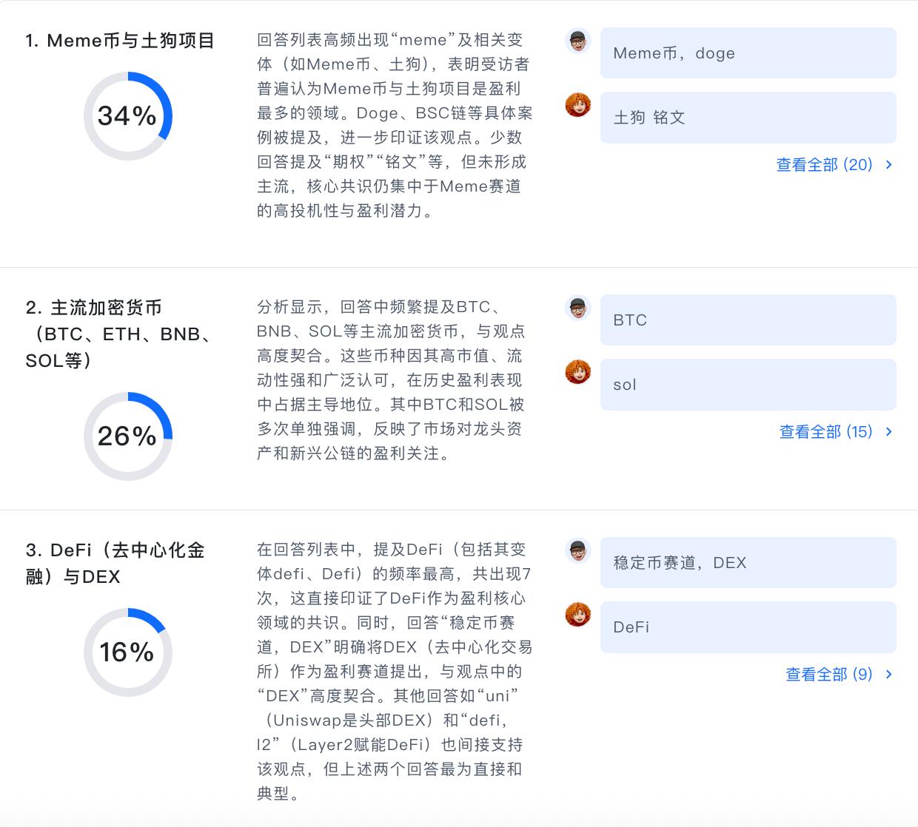The image size is (918, 827).
Task: Click the DeFi answer bubble
Action: click(748, 627)
